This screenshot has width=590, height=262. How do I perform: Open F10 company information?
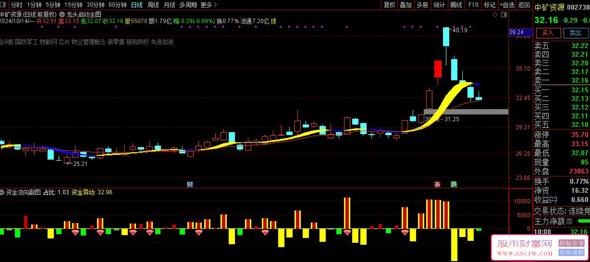tap(473, 5)
